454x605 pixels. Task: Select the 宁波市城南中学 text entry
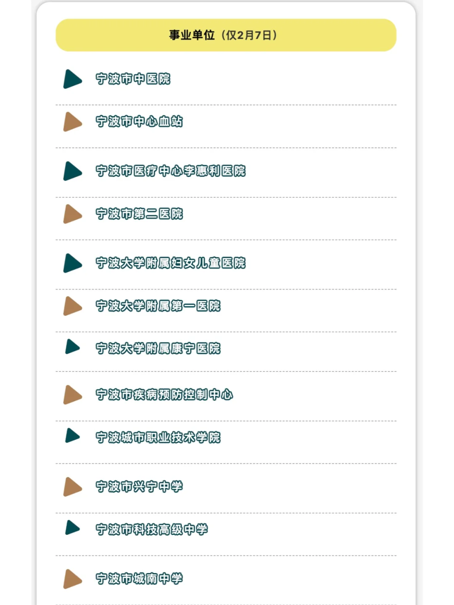(139, 579)
